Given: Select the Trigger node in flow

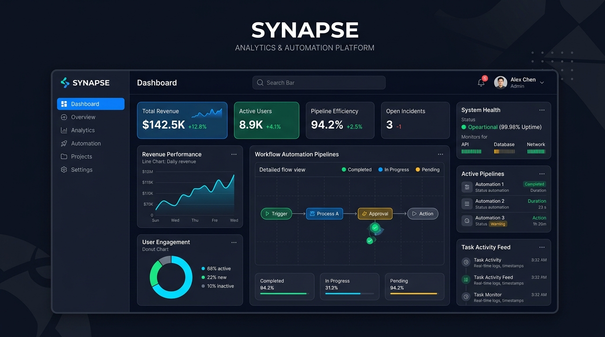Looking at the screenshot, I should (x=276, y=214).
